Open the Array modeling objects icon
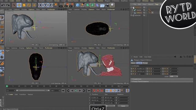196x110 pixels. pyautogui.click(x=92, y=5)
